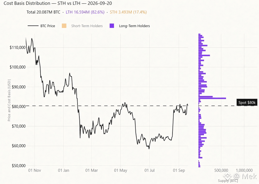Click the 01 Nov x-axis date label
Screen dimensions: 259x184
click(35, 170)
